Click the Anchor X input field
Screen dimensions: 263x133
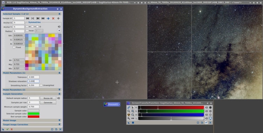click(19, 22)
